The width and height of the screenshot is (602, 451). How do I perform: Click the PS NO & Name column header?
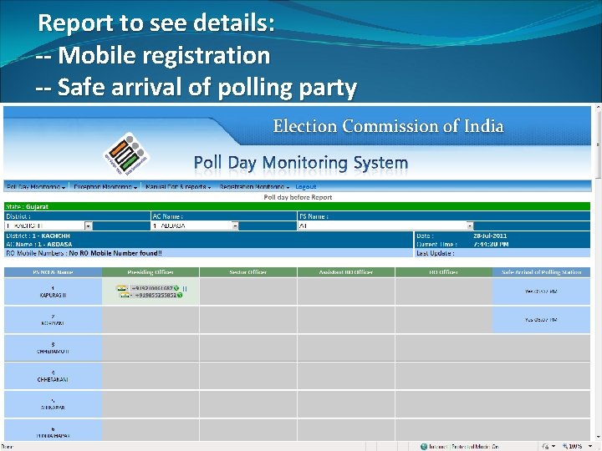[53, 272]
